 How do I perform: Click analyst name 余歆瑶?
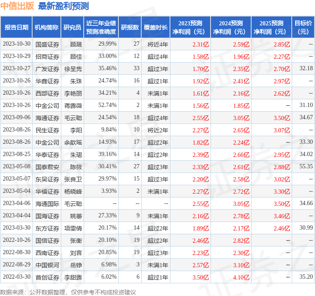coord(73,142)
